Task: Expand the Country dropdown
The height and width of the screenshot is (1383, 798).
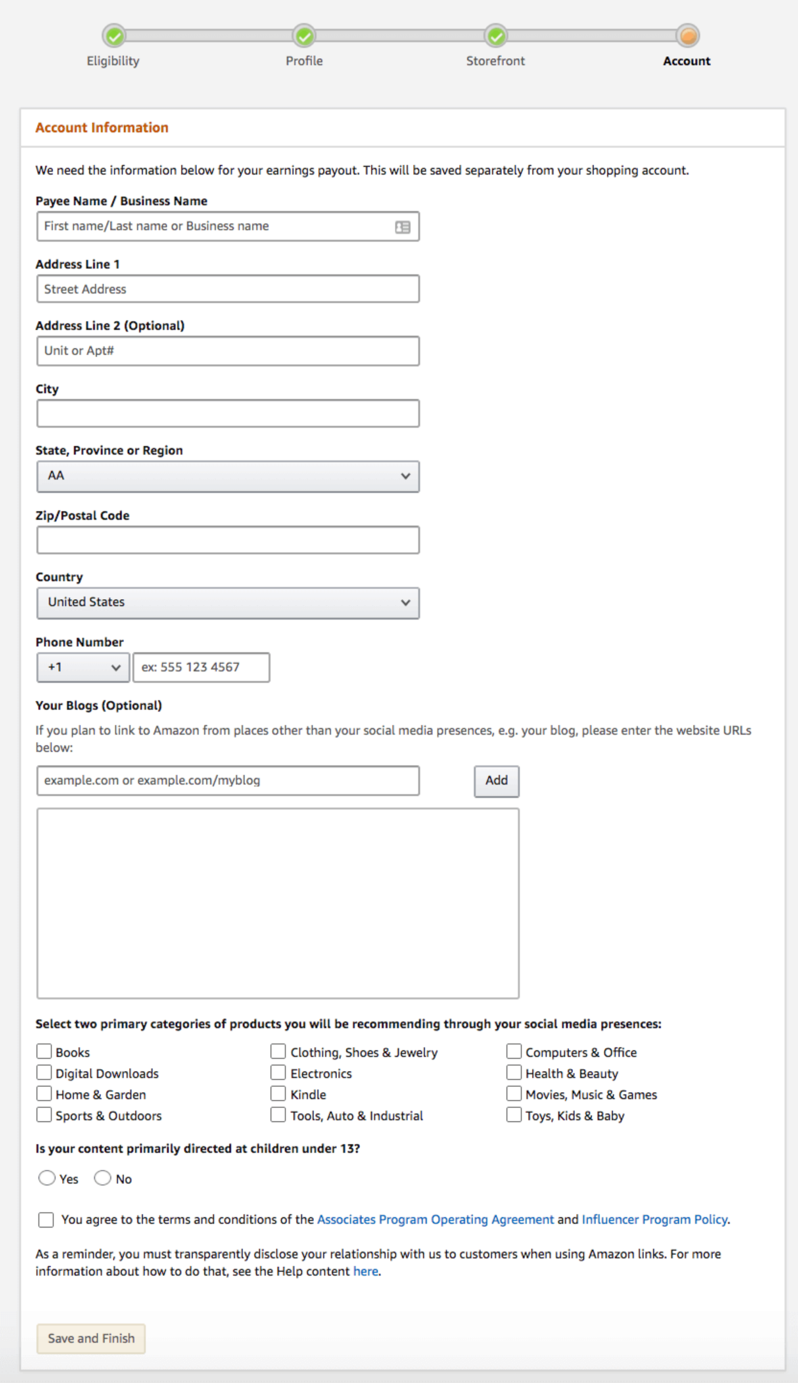Action: tap(228, 603)
